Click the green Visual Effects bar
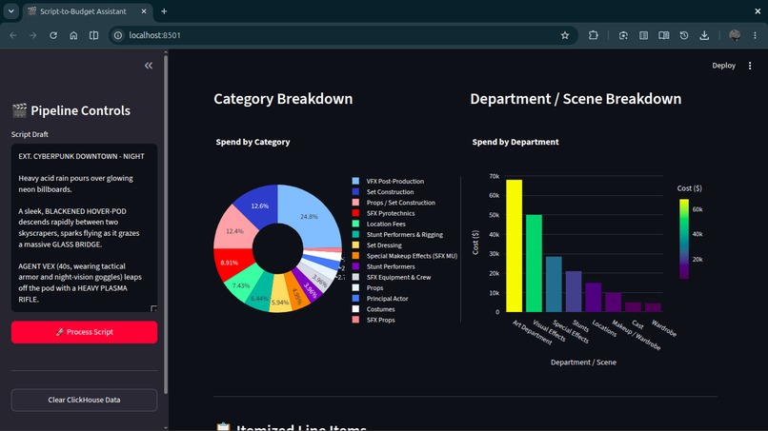Image resolution: width=768 pixels, height=431 pixels. (x=534, y=264)
